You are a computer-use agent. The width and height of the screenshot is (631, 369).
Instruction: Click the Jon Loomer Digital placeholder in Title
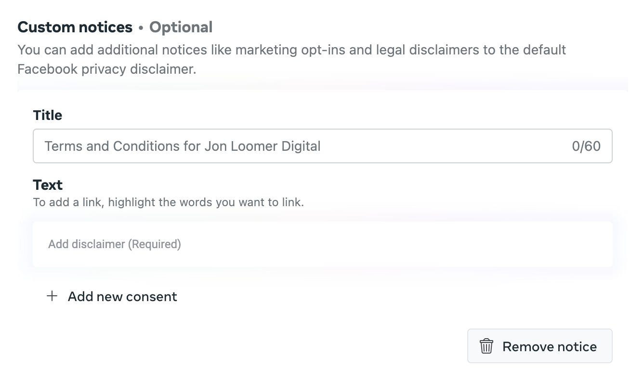click(263, 146)
